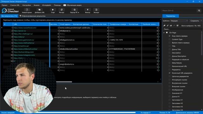Check the Description parameter checkbox
The height and width of the screenshot is (114, 203).
click(x=169, y=53)
